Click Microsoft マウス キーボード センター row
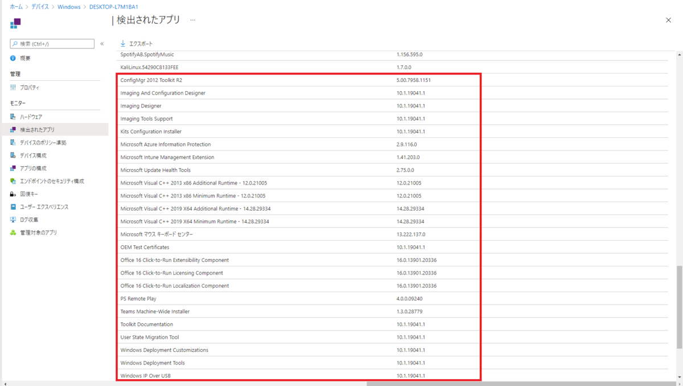Image resolution: width=683 pixels, height=386 pixels. pyautogui.click(x=394, y=235)
